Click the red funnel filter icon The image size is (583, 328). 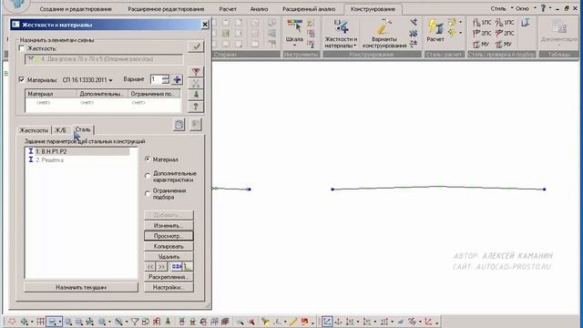click(196, 71)
